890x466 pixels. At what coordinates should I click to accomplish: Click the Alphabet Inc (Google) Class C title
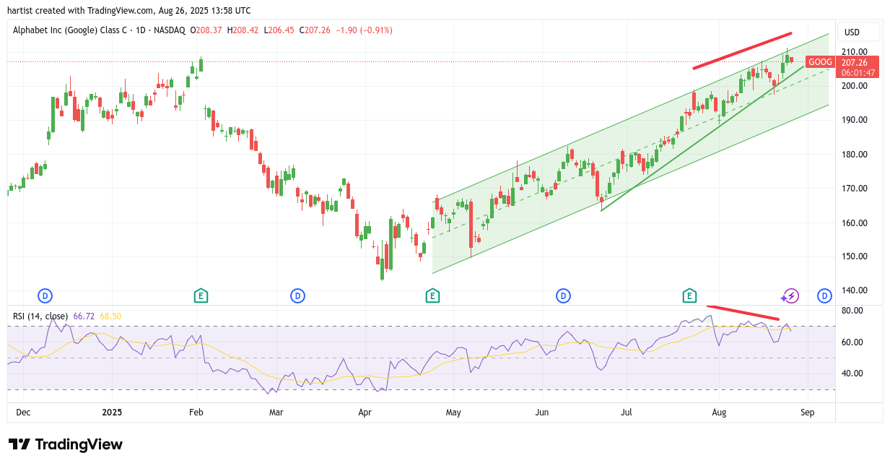(69, 30)
